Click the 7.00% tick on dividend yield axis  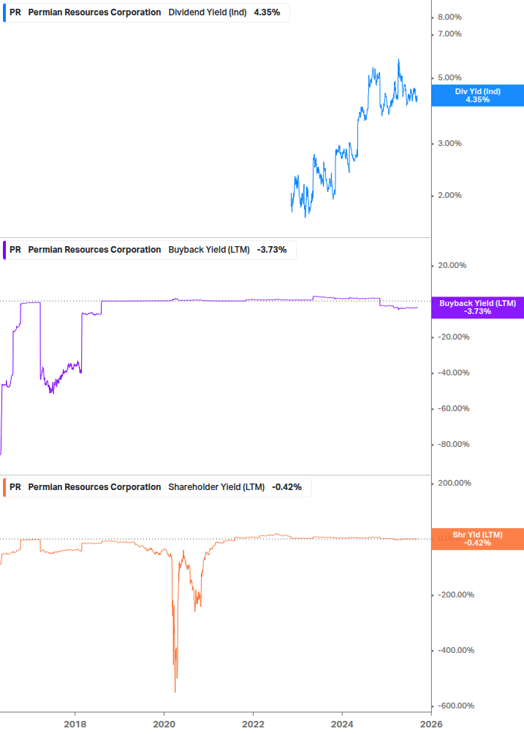[x=449, y=34]
